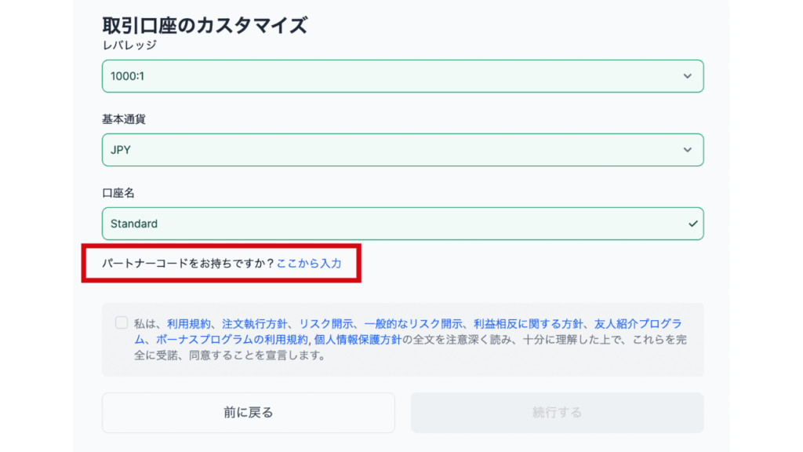Open the 一般的なリスク開示 link
This screenshot has width=803, height=452.
click(413, 323)
